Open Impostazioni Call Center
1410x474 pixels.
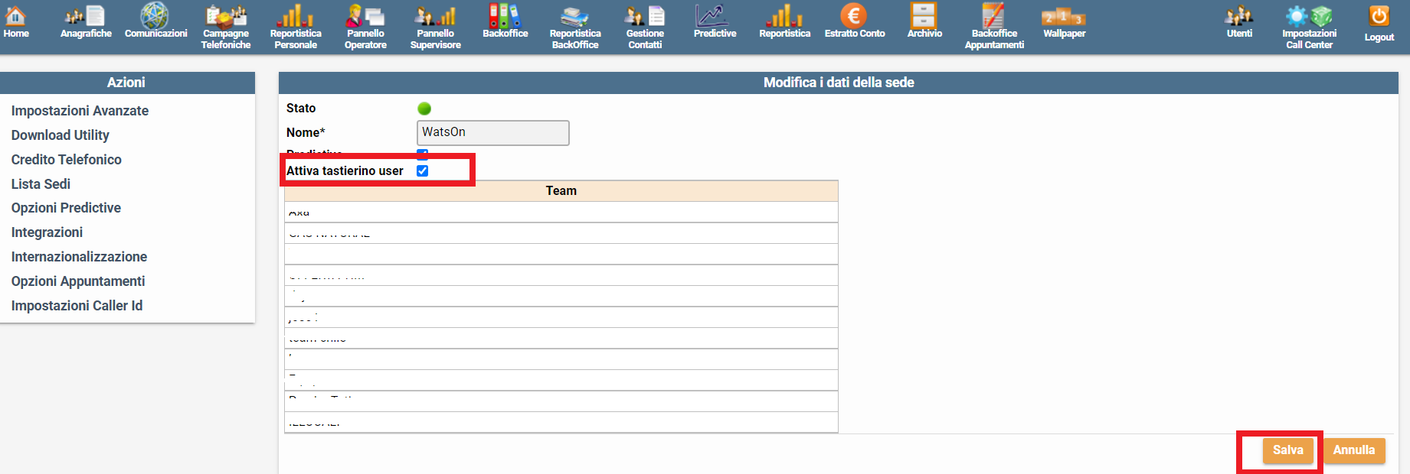click(x=1309, y=17)
